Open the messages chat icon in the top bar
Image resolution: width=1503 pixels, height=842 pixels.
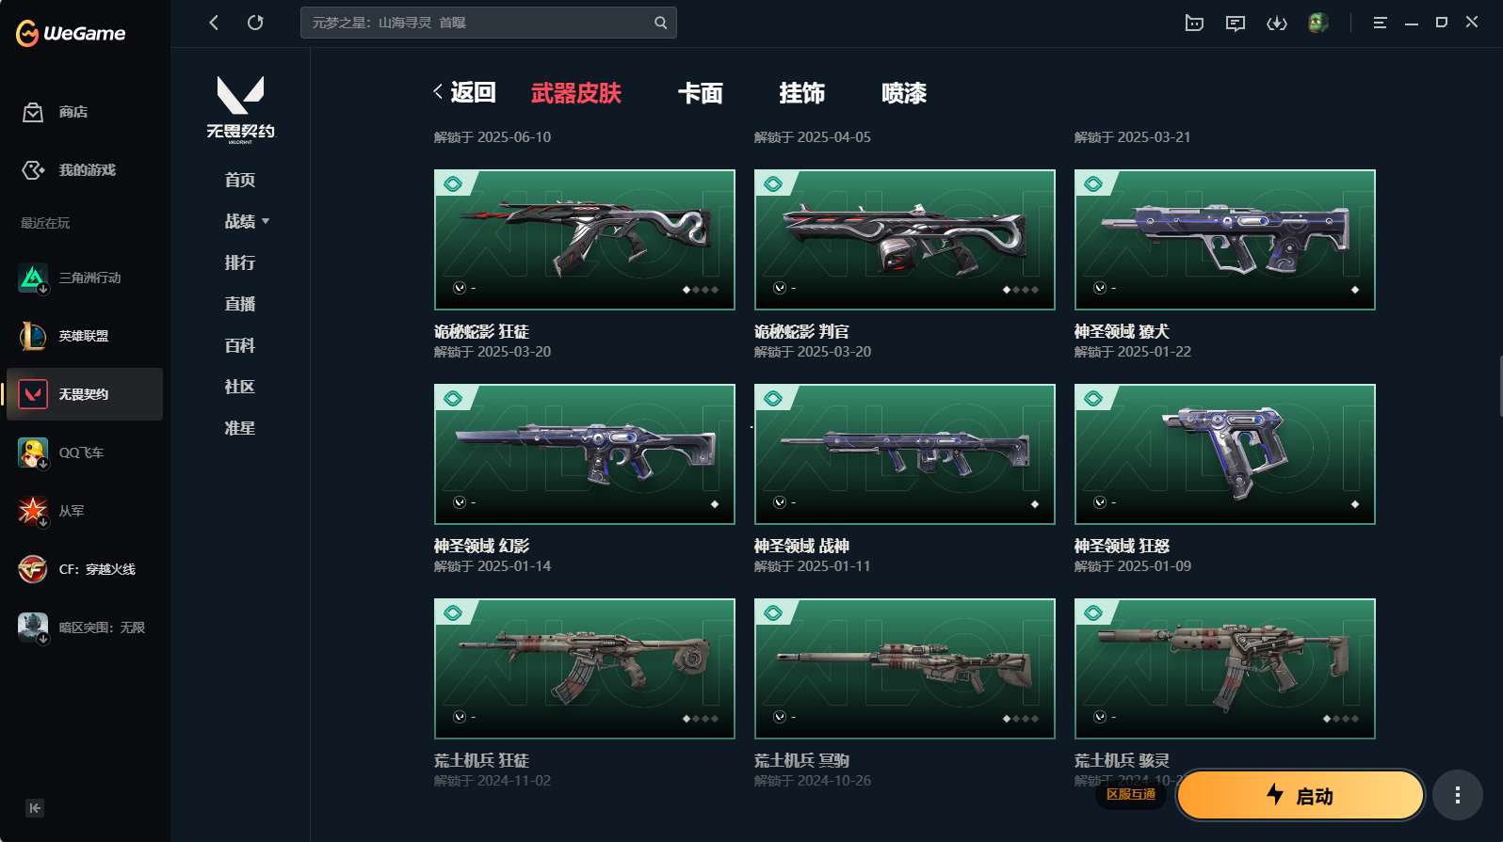coord(1236,23)
